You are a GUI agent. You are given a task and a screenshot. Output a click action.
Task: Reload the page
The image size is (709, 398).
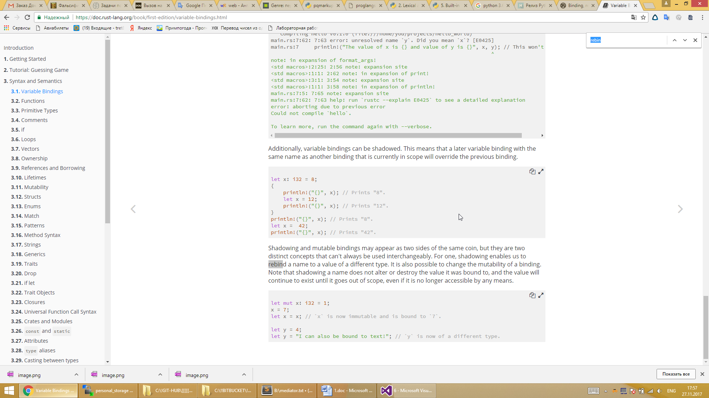click(x=27, y=17)
